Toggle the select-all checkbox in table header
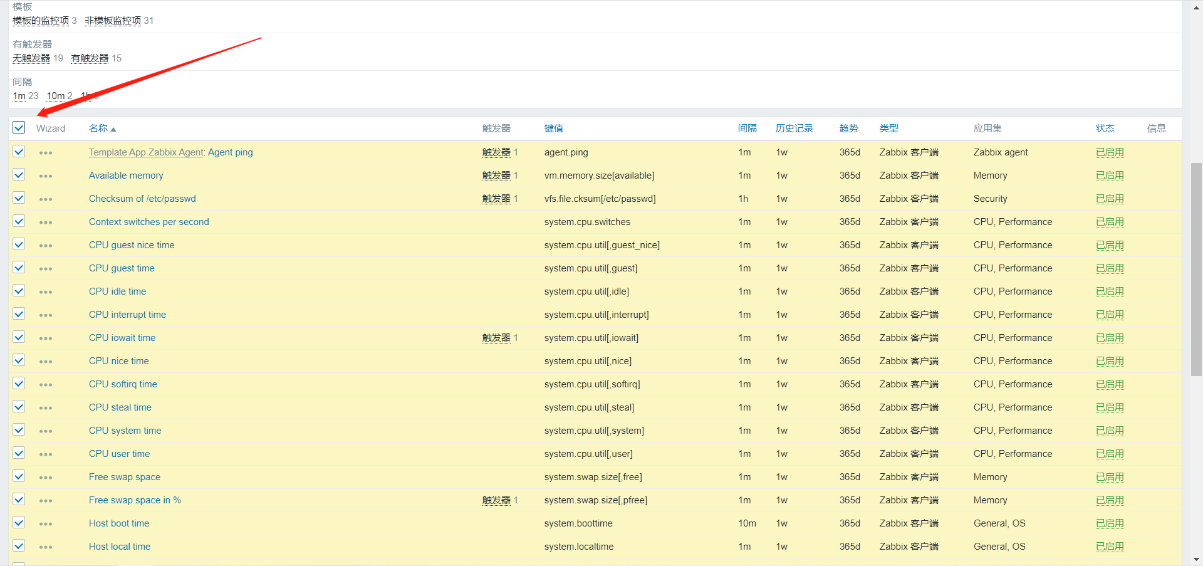Screen dimensions: 1203x566 point(19,128)
